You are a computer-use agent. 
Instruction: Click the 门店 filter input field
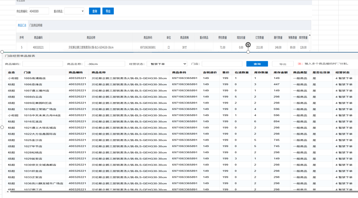point(222,64)
